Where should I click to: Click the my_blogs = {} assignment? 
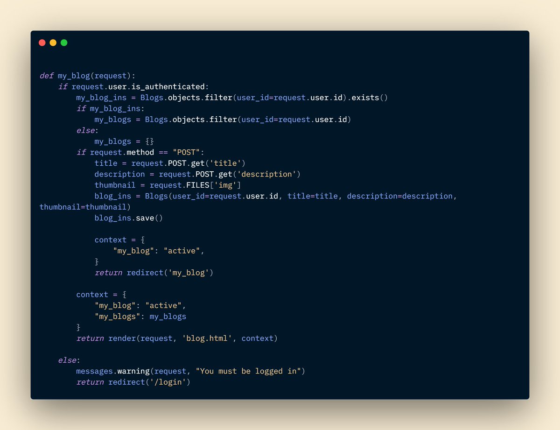pos(124,141)
